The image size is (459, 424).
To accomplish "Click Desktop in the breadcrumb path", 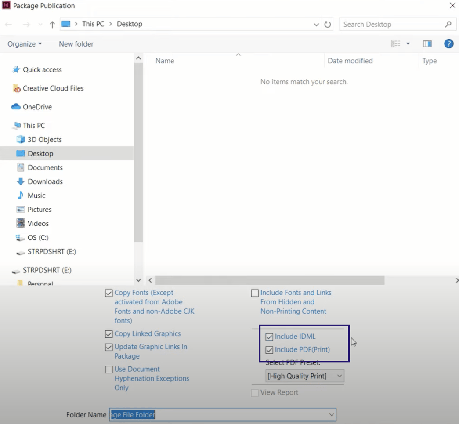I will [x=129, y=24].
